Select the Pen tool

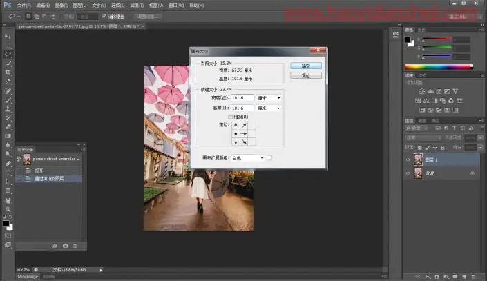(8, 164)
